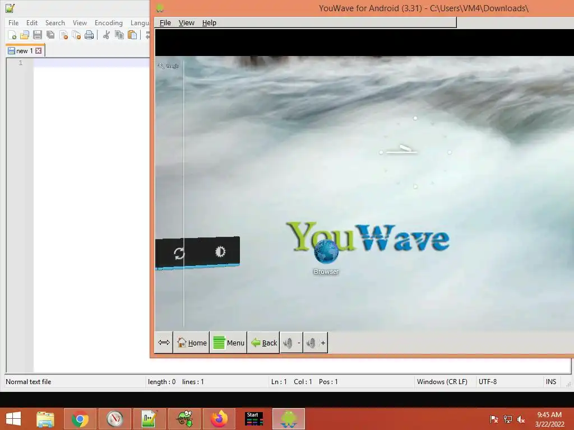This screenshot has width=574, height=430.
Task: Click the Close document icon in Notepad++ toolbar
Action: [x=63, y=35]
